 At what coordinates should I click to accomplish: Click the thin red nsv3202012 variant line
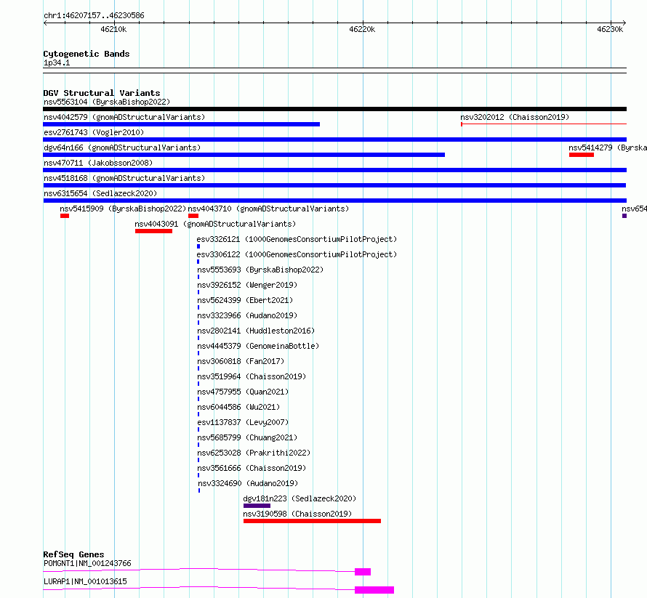(544, 124)
